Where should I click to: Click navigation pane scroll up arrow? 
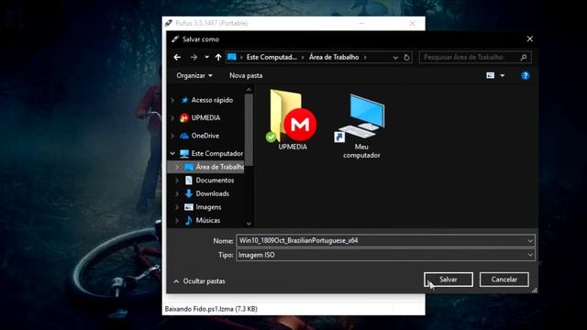pos(249,90)
